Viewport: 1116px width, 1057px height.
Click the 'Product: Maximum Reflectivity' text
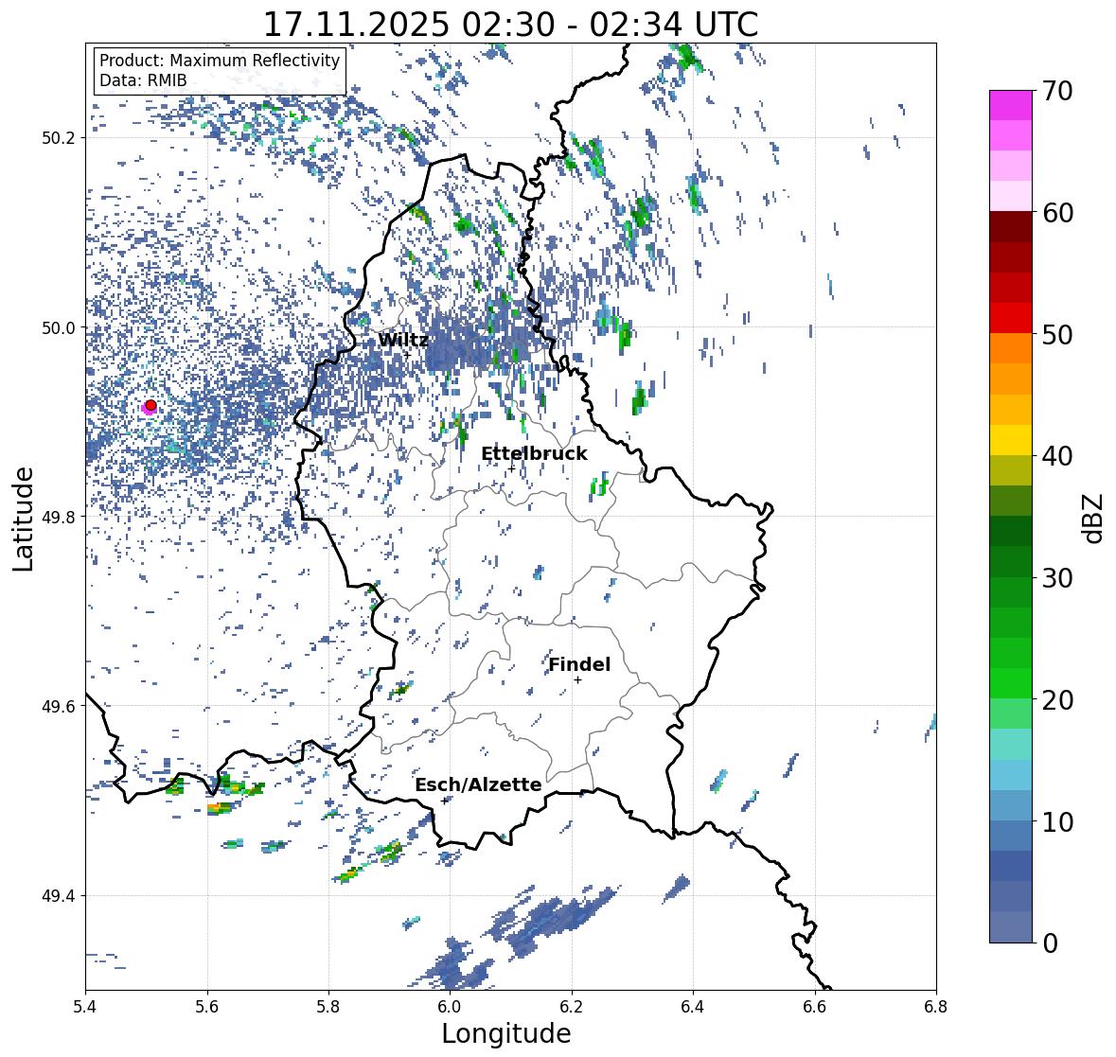[220, 61]
